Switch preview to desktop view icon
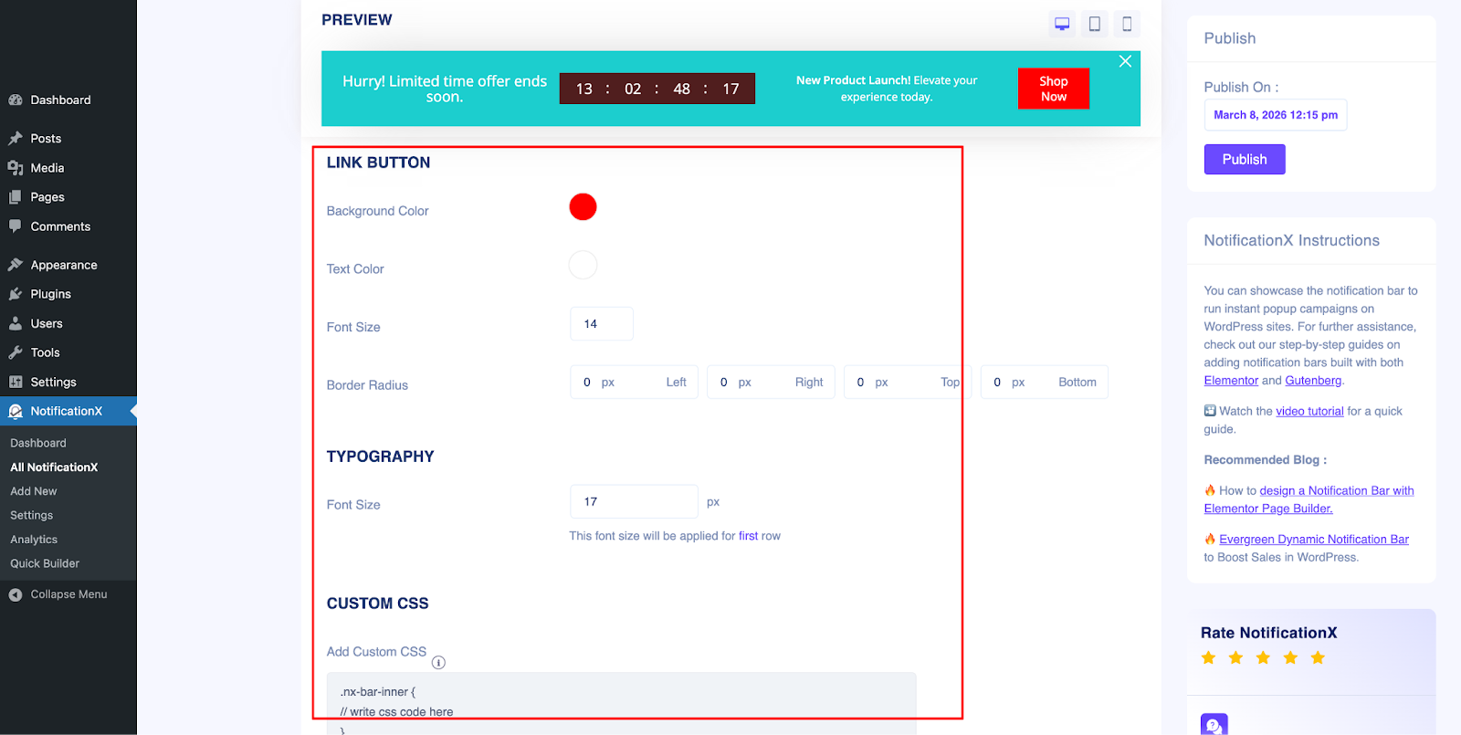The image size is (1461, 735). (x=1062, y=24)
